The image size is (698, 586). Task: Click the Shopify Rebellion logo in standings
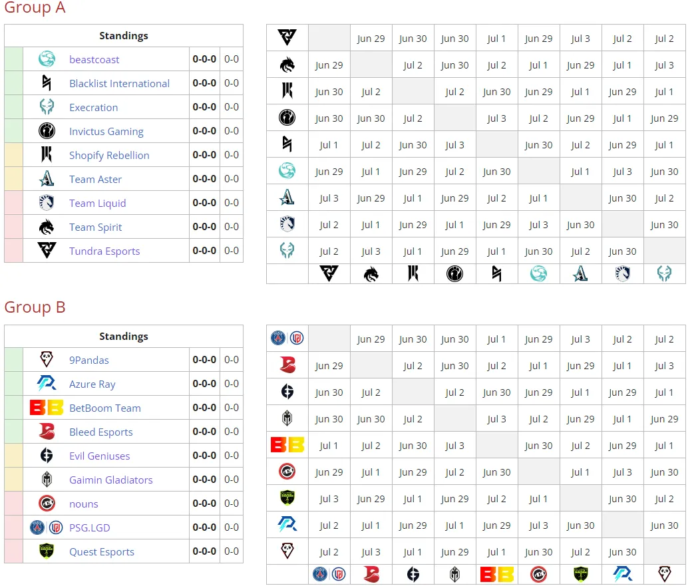(x=47, y=155)
